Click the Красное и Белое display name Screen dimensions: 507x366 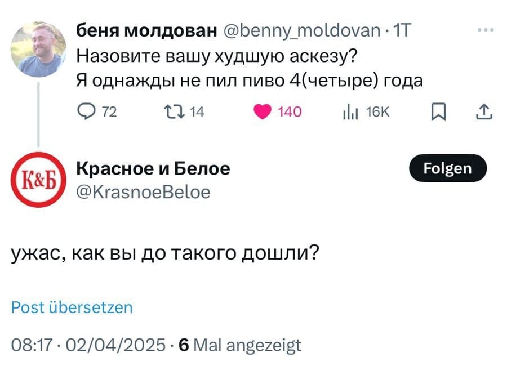153,168
